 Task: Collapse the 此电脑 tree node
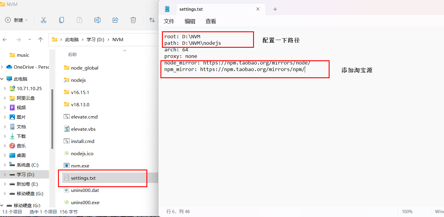point(2,79)
